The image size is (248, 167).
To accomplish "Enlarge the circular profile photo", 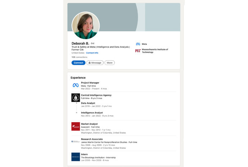I will click(86, 25).
